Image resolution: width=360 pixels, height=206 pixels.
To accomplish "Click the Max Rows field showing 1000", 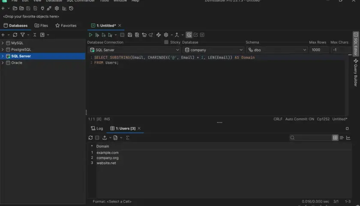I will click(319, 50).
